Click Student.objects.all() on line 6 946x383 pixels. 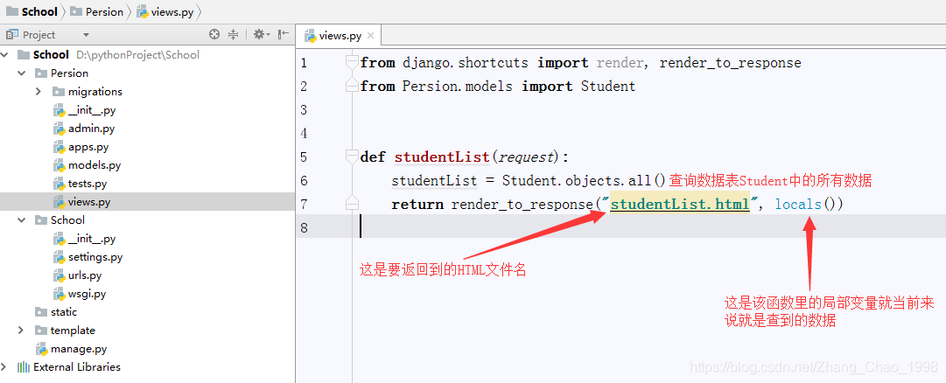584,180
